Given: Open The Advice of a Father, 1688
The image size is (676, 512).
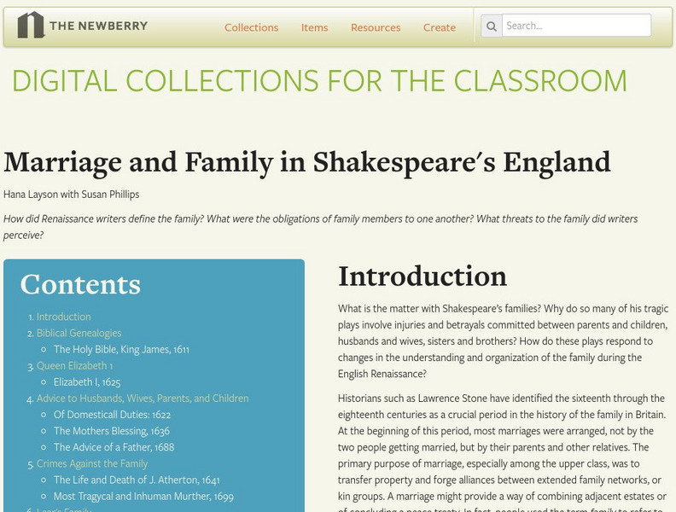Looking at the screenshot, I should [x=115, y=447].
